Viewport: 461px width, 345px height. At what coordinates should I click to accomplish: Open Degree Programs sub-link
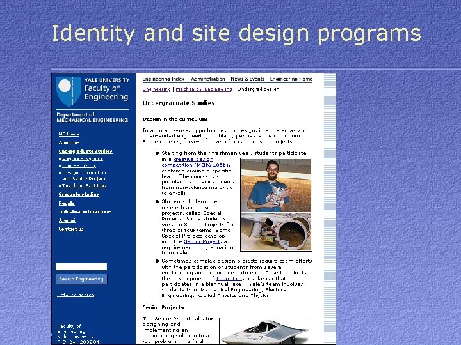83,158
